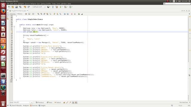Click the Find VALUES search input field
The image size is (191, 107).
click(x=21, y=102)
